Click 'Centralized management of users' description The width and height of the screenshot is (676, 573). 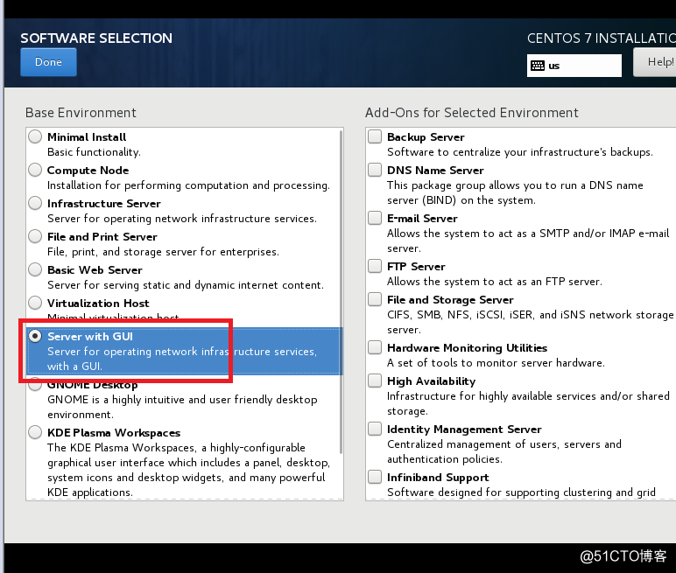pos(504,451)
